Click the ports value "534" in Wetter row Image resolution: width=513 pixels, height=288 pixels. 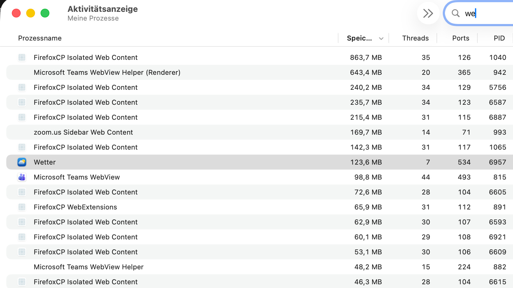[x=464, y=162]
